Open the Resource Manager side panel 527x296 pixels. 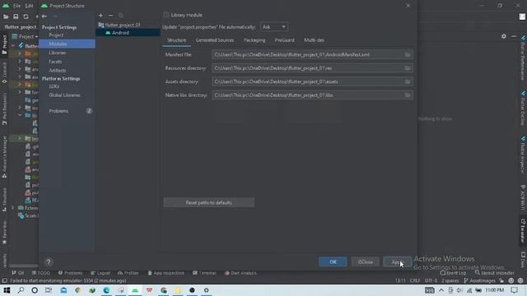point(4,157)
